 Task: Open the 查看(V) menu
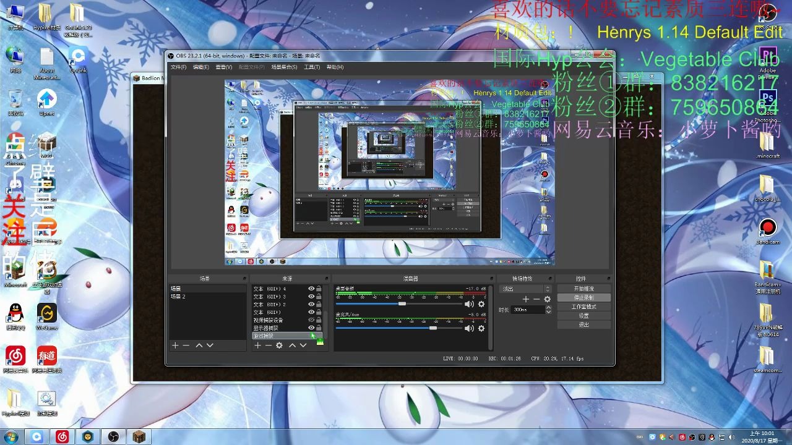223,67
